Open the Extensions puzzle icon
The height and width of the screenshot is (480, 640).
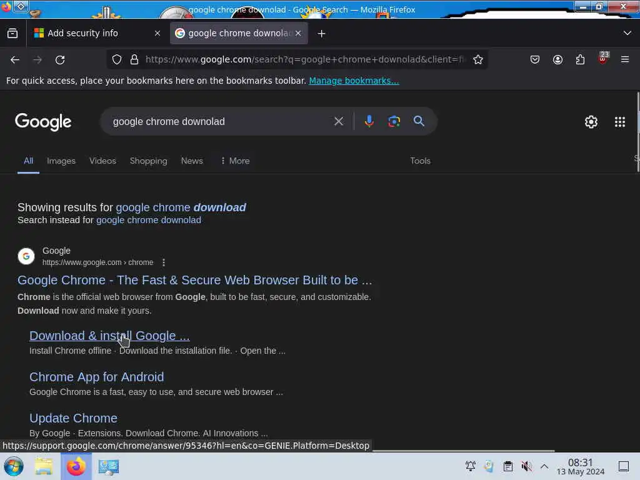click(x=580, y=59)
